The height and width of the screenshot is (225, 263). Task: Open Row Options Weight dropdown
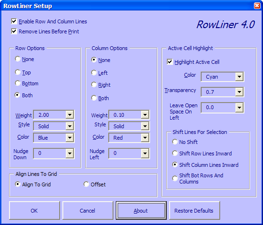[x=70, y=115]
